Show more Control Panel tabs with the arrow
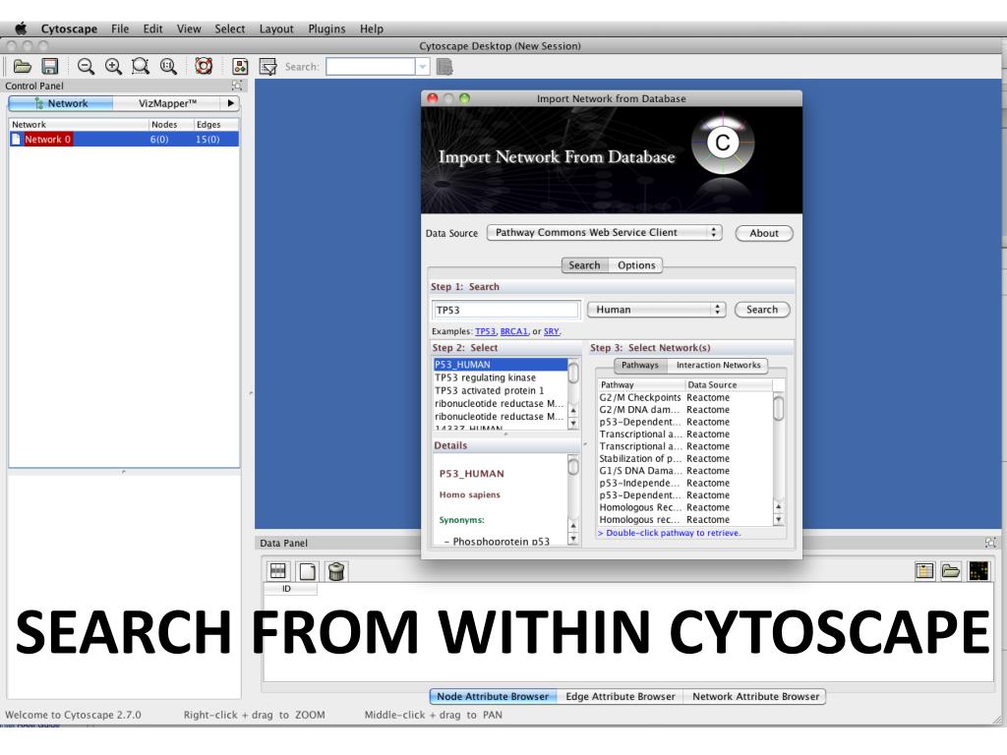Image resolution: width=1007 pixels, height=755 pixels. [x=230, y=103]
